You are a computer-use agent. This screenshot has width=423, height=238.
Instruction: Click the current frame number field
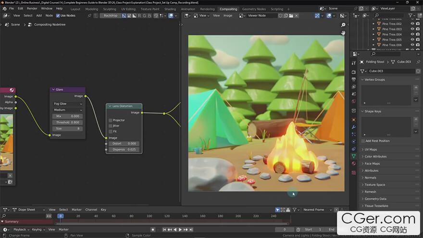285,230
